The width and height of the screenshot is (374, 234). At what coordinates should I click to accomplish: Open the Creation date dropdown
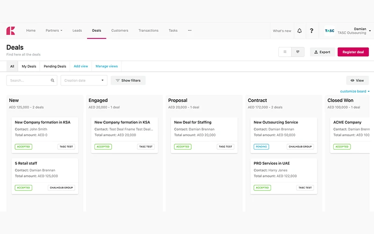click(84, 80)
